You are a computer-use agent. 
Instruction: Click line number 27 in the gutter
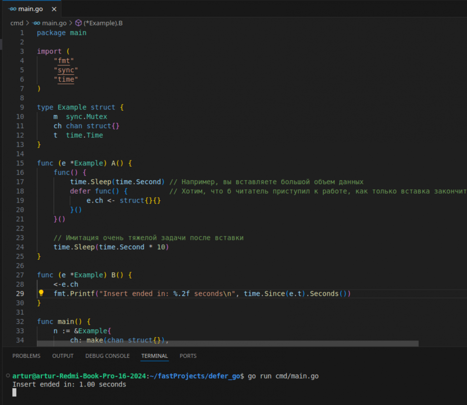(x=20, y=275)
